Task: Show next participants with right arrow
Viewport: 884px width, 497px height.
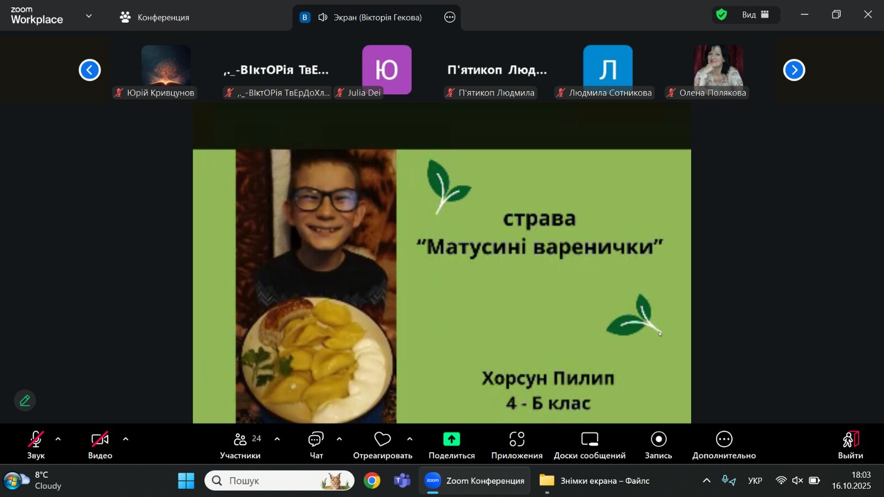Action: click(794, 70)
